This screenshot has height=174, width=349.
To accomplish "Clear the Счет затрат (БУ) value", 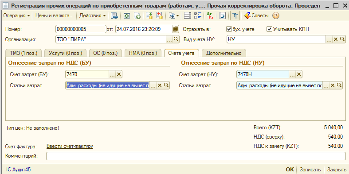I will (x=119, y=74).
